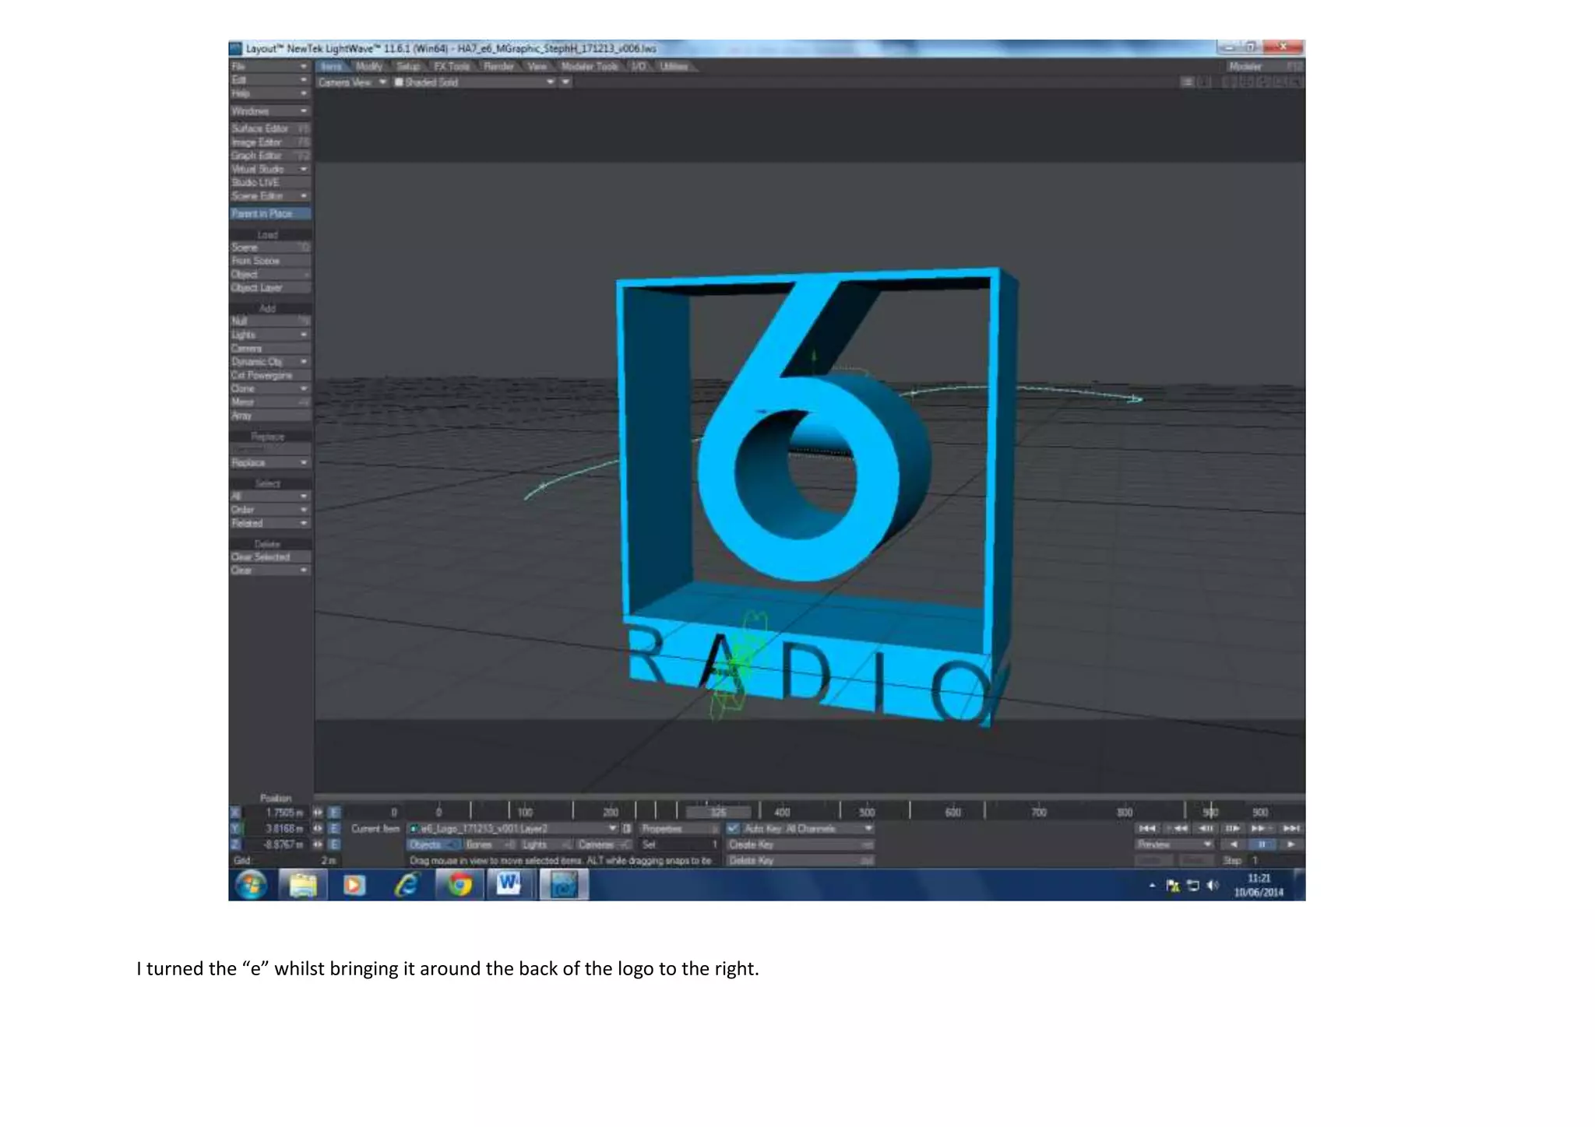
Task: Go to next keyframe button
Action: 1261,828
